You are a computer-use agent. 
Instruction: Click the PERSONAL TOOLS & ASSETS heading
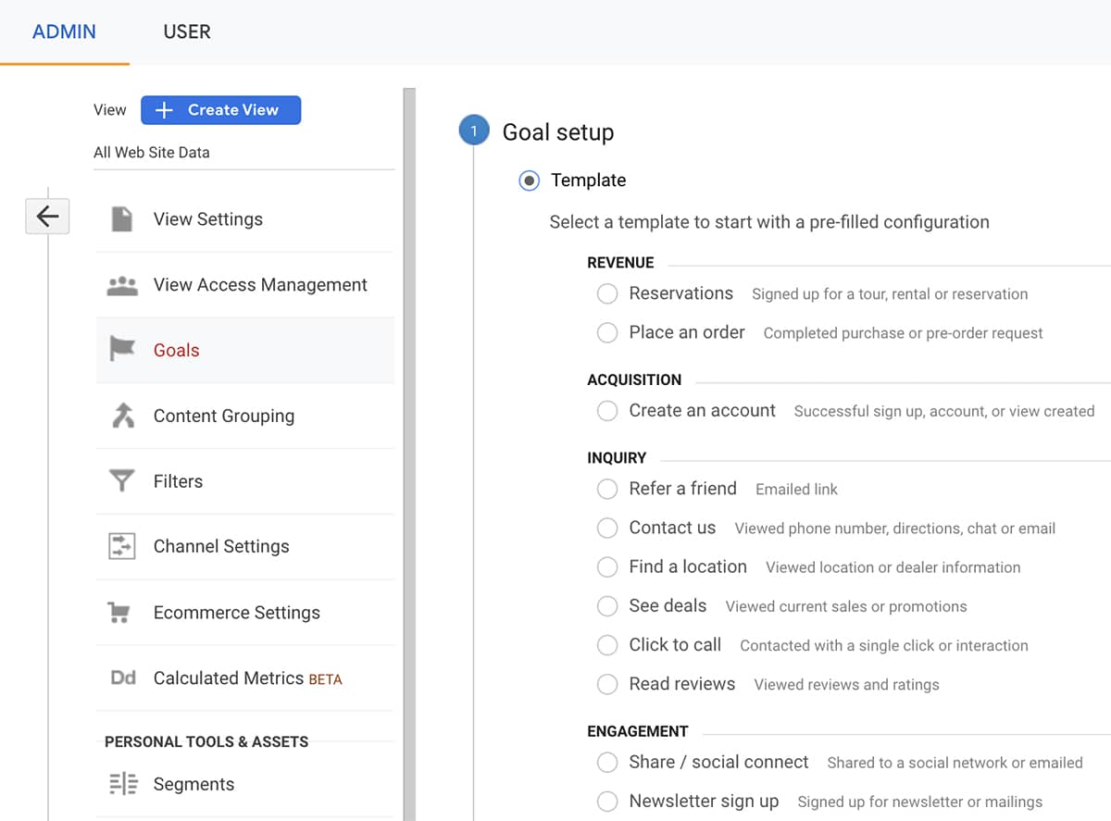point(206,741)
